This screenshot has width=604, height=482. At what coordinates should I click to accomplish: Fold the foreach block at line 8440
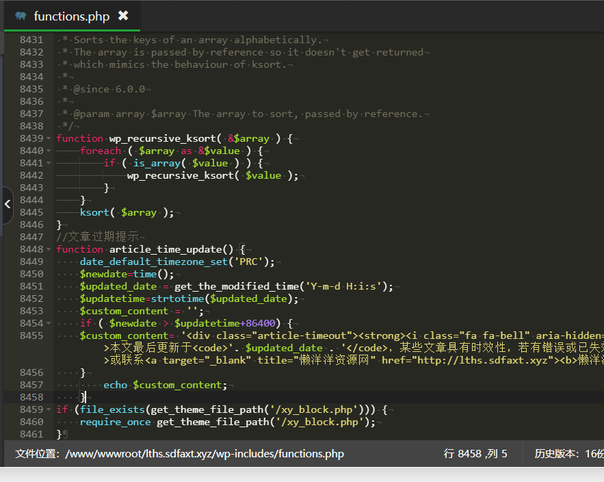tap(49, 151)
